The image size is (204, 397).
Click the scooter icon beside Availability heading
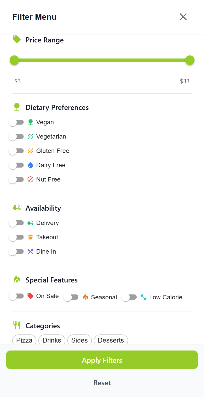click(17, 208)
